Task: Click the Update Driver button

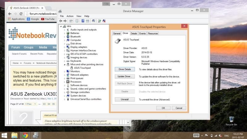Action: click(x=125, y=76)
